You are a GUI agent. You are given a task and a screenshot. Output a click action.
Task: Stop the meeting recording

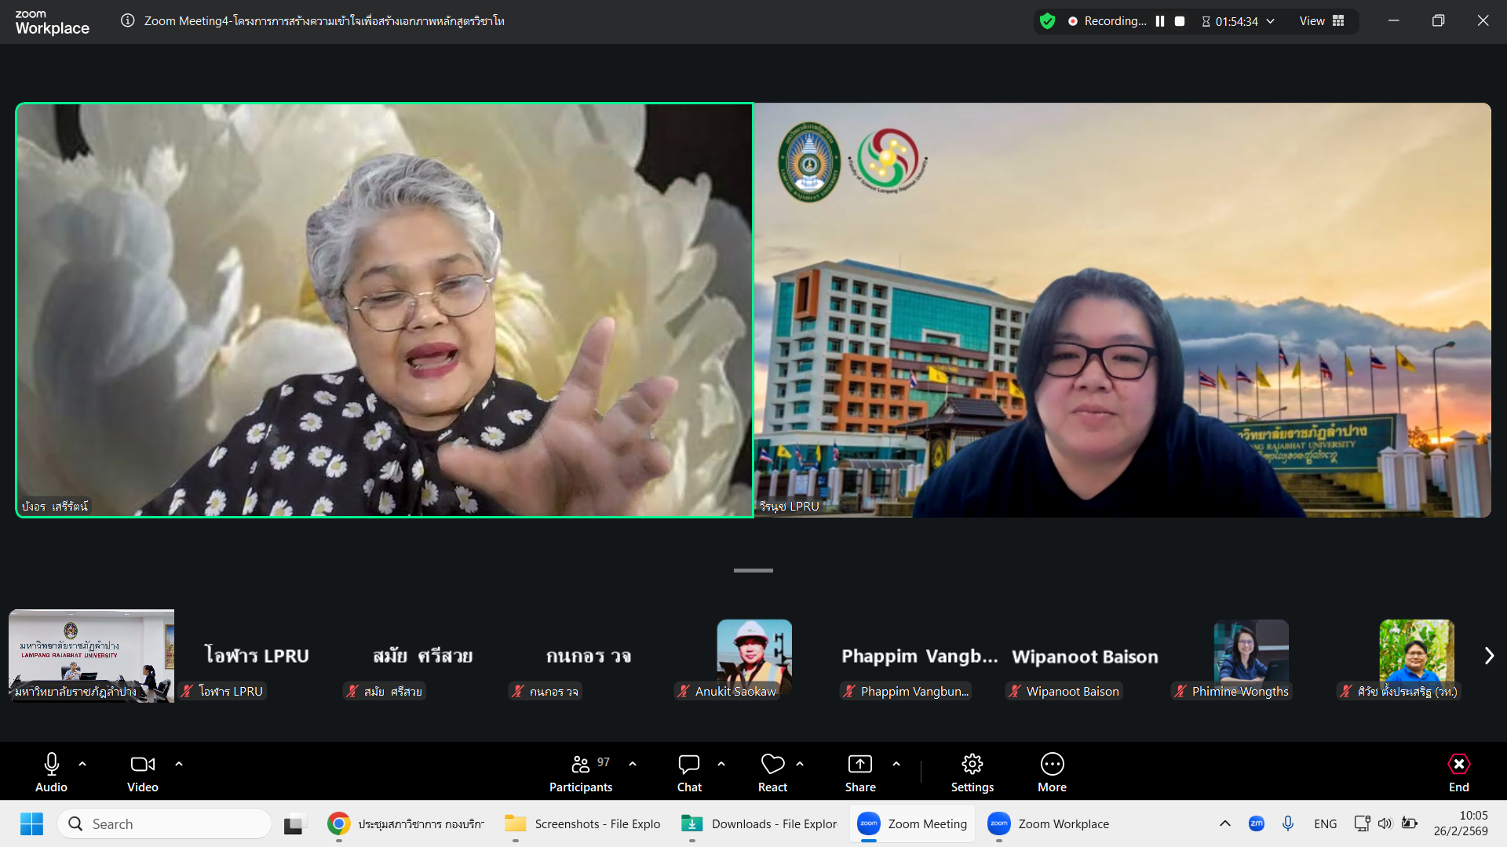[x=1180, y=21]
